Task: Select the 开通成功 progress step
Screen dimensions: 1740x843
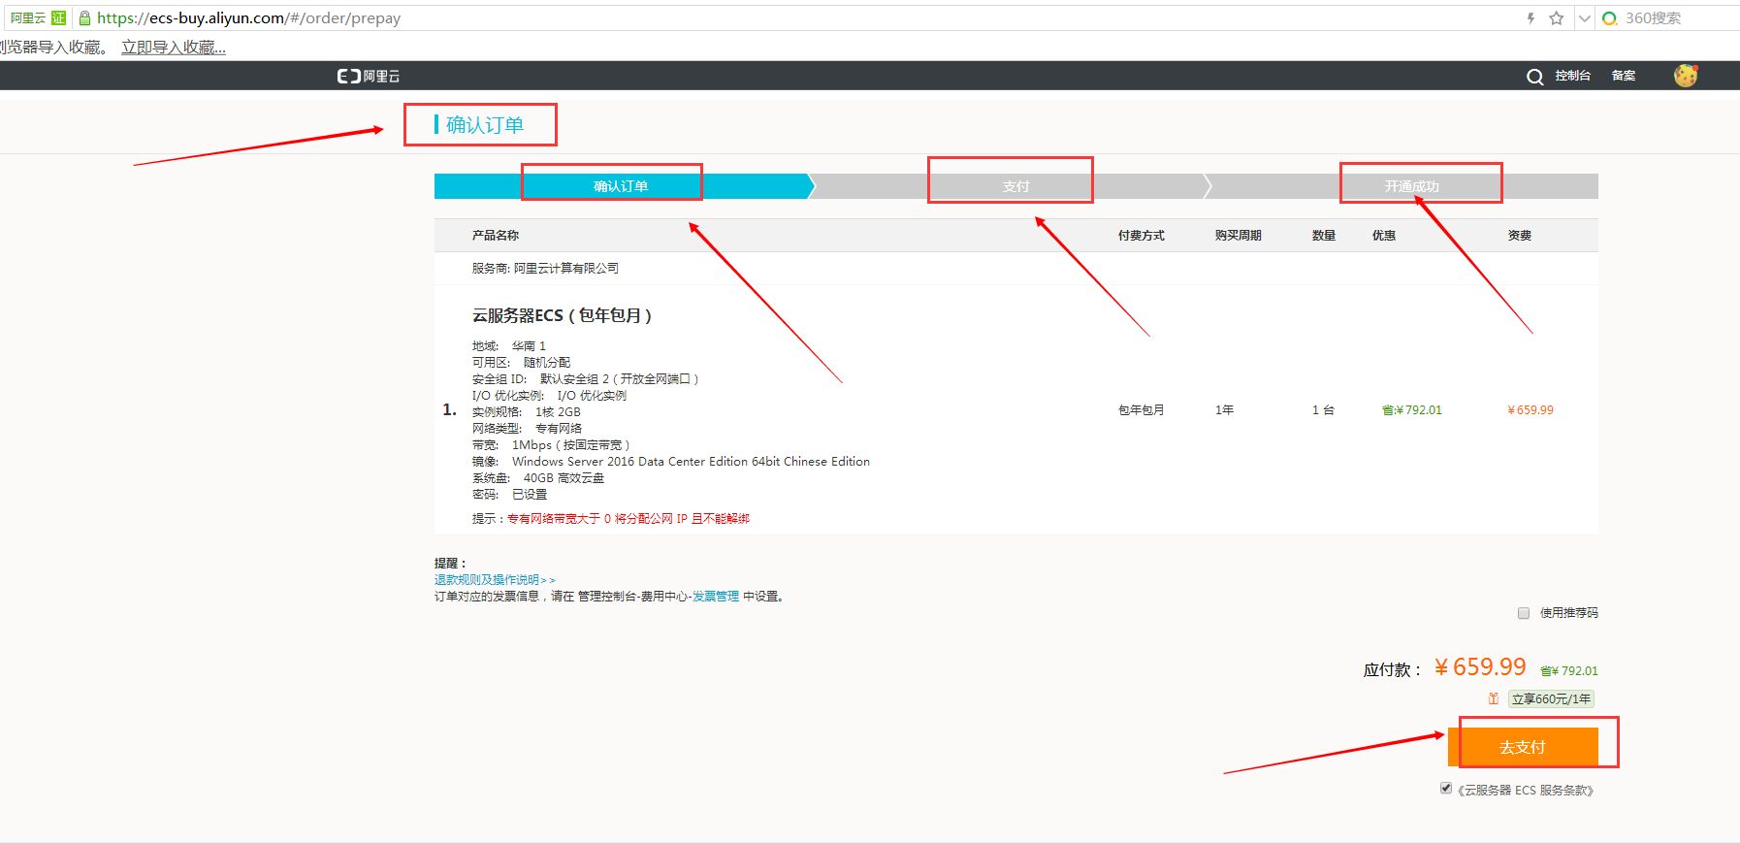Action: click(x=1411, y=186)
